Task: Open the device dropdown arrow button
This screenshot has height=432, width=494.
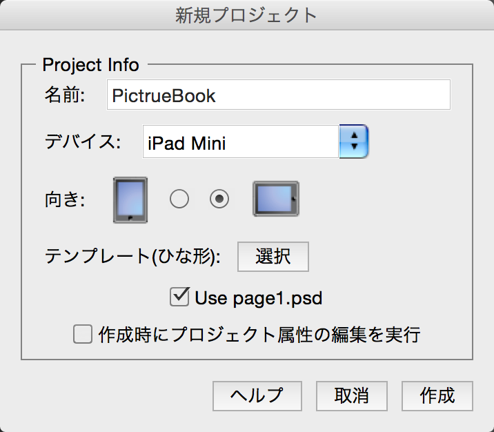Action: 354,141
